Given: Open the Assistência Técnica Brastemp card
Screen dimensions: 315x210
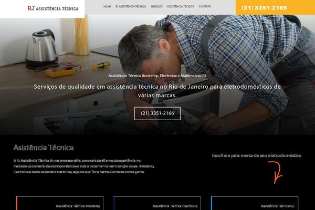Looking at the screenshot, I should coord(60,205).
